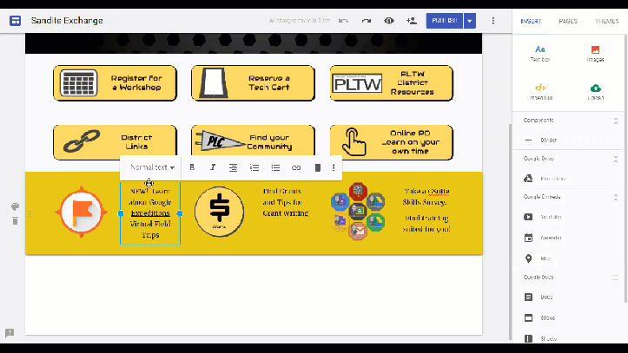Toggle bulleted list in text toolbar
This screenshot has height=353, width=628.
tap(275, 167)
